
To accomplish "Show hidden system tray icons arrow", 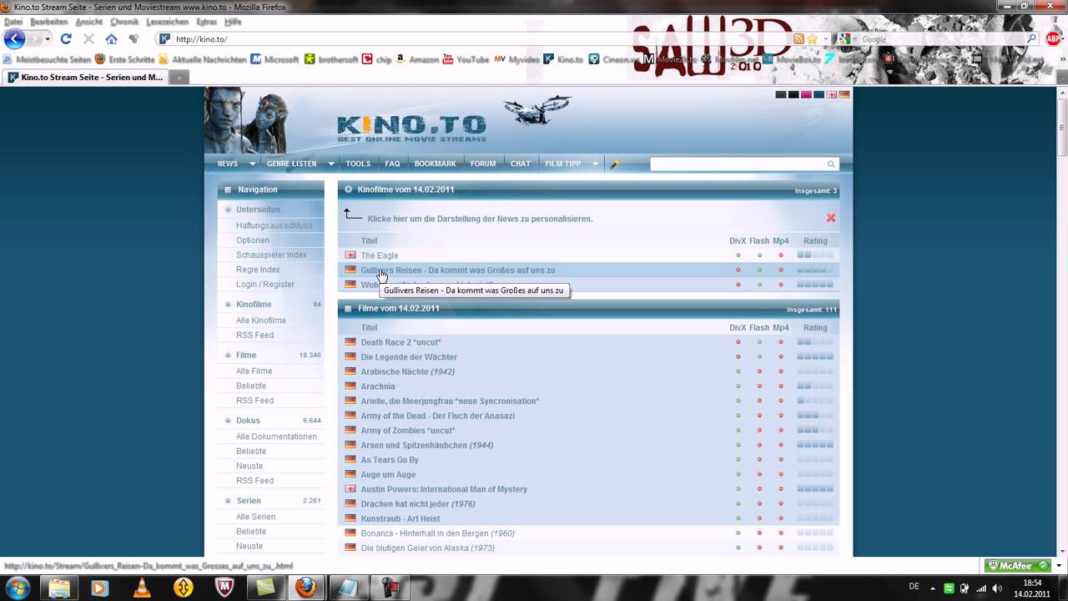I will pos(932,588).
